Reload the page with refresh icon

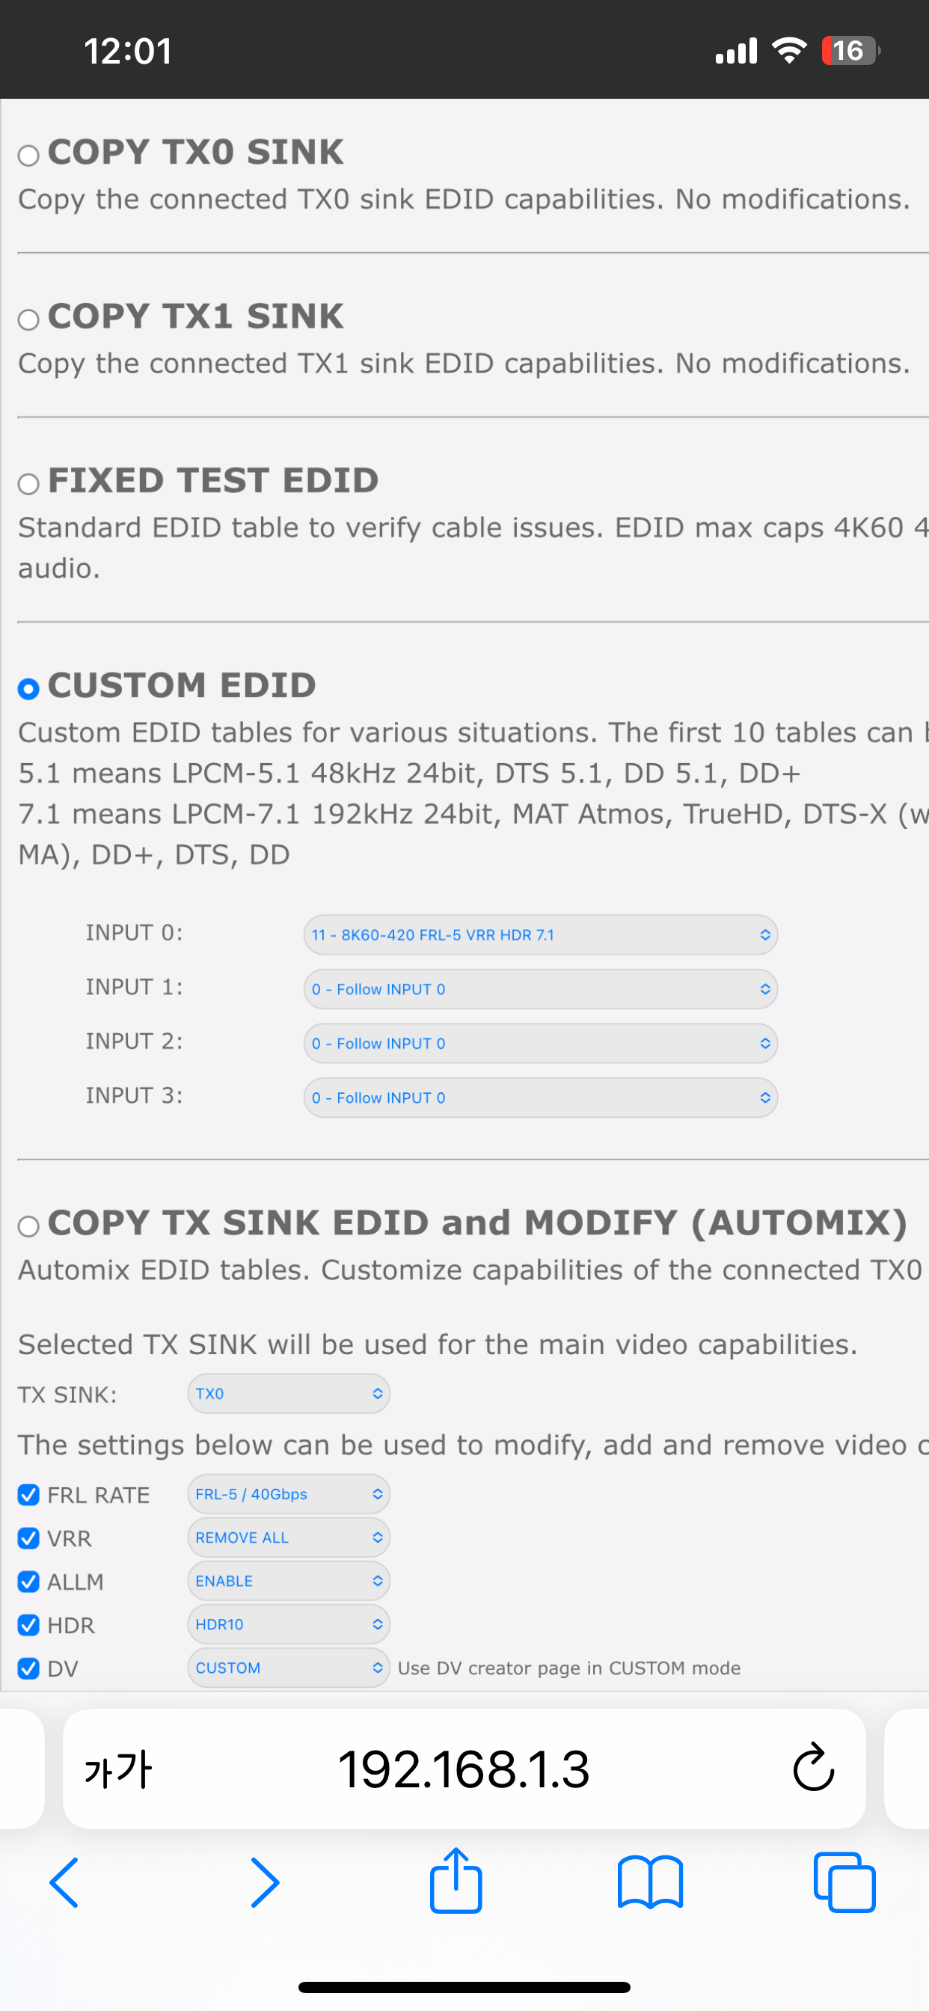click(814, 1768)
